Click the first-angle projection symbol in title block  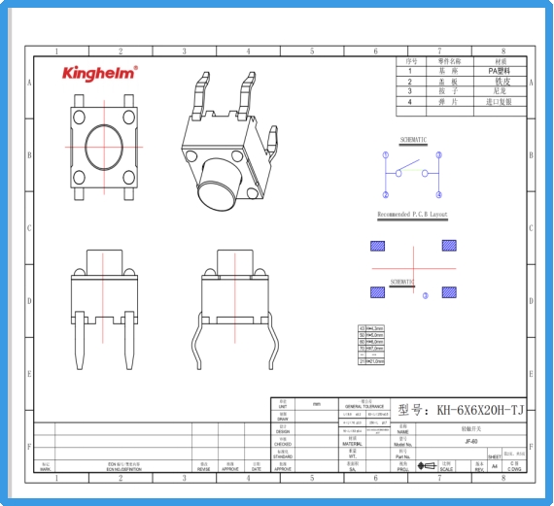[427, 466]
